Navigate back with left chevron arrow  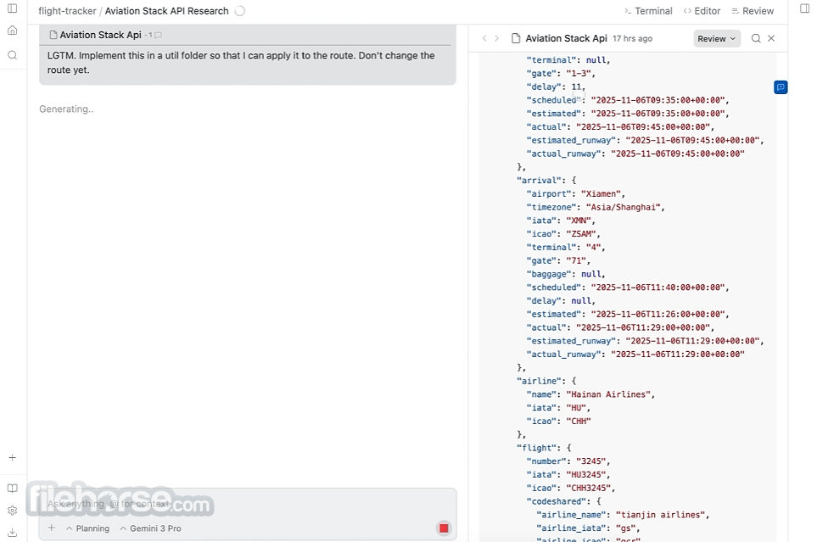[484, 38]
